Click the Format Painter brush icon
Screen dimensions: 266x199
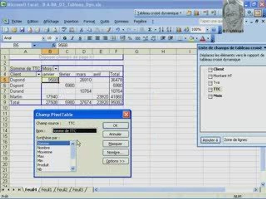pyautogui.click(x=109, y=30)
